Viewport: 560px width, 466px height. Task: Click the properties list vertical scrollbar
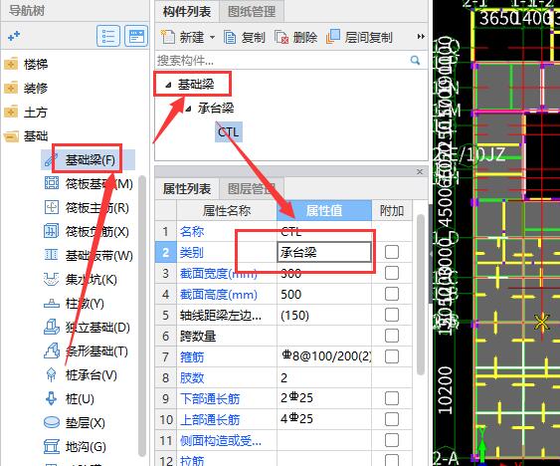pyautogui.click(x=421, y=294)
